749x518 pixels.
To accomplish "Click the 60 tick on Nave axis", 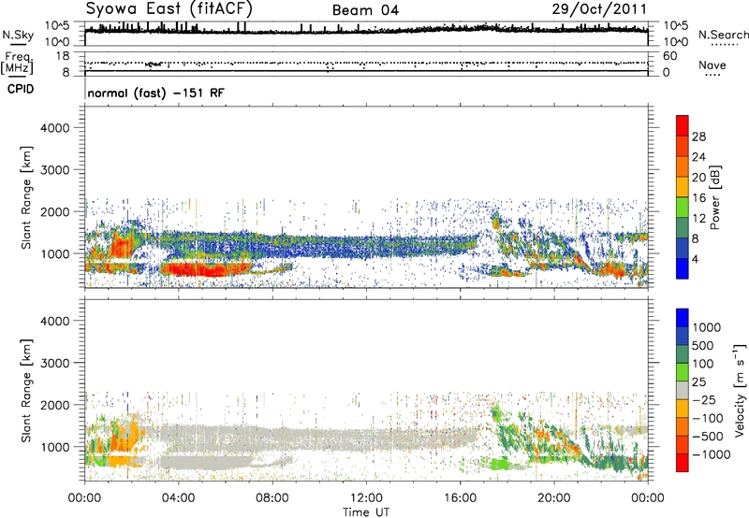I will coord(669,56).
